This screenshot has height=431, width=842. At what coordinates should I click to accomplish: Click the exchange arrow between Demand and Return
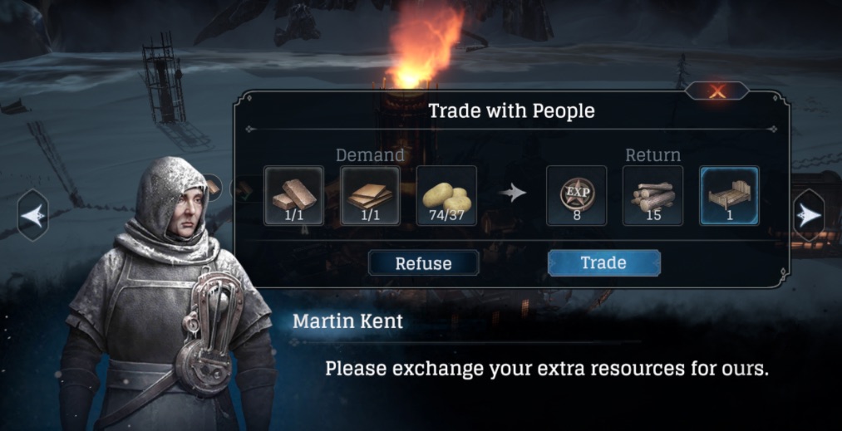[x=510, y=193]
